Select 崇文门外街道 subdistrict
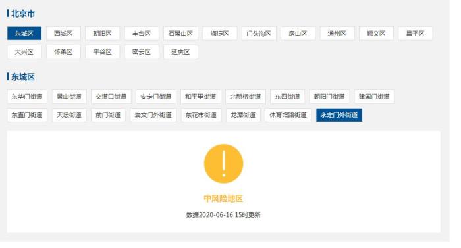The image size is (461, 248). pos(153,115)
